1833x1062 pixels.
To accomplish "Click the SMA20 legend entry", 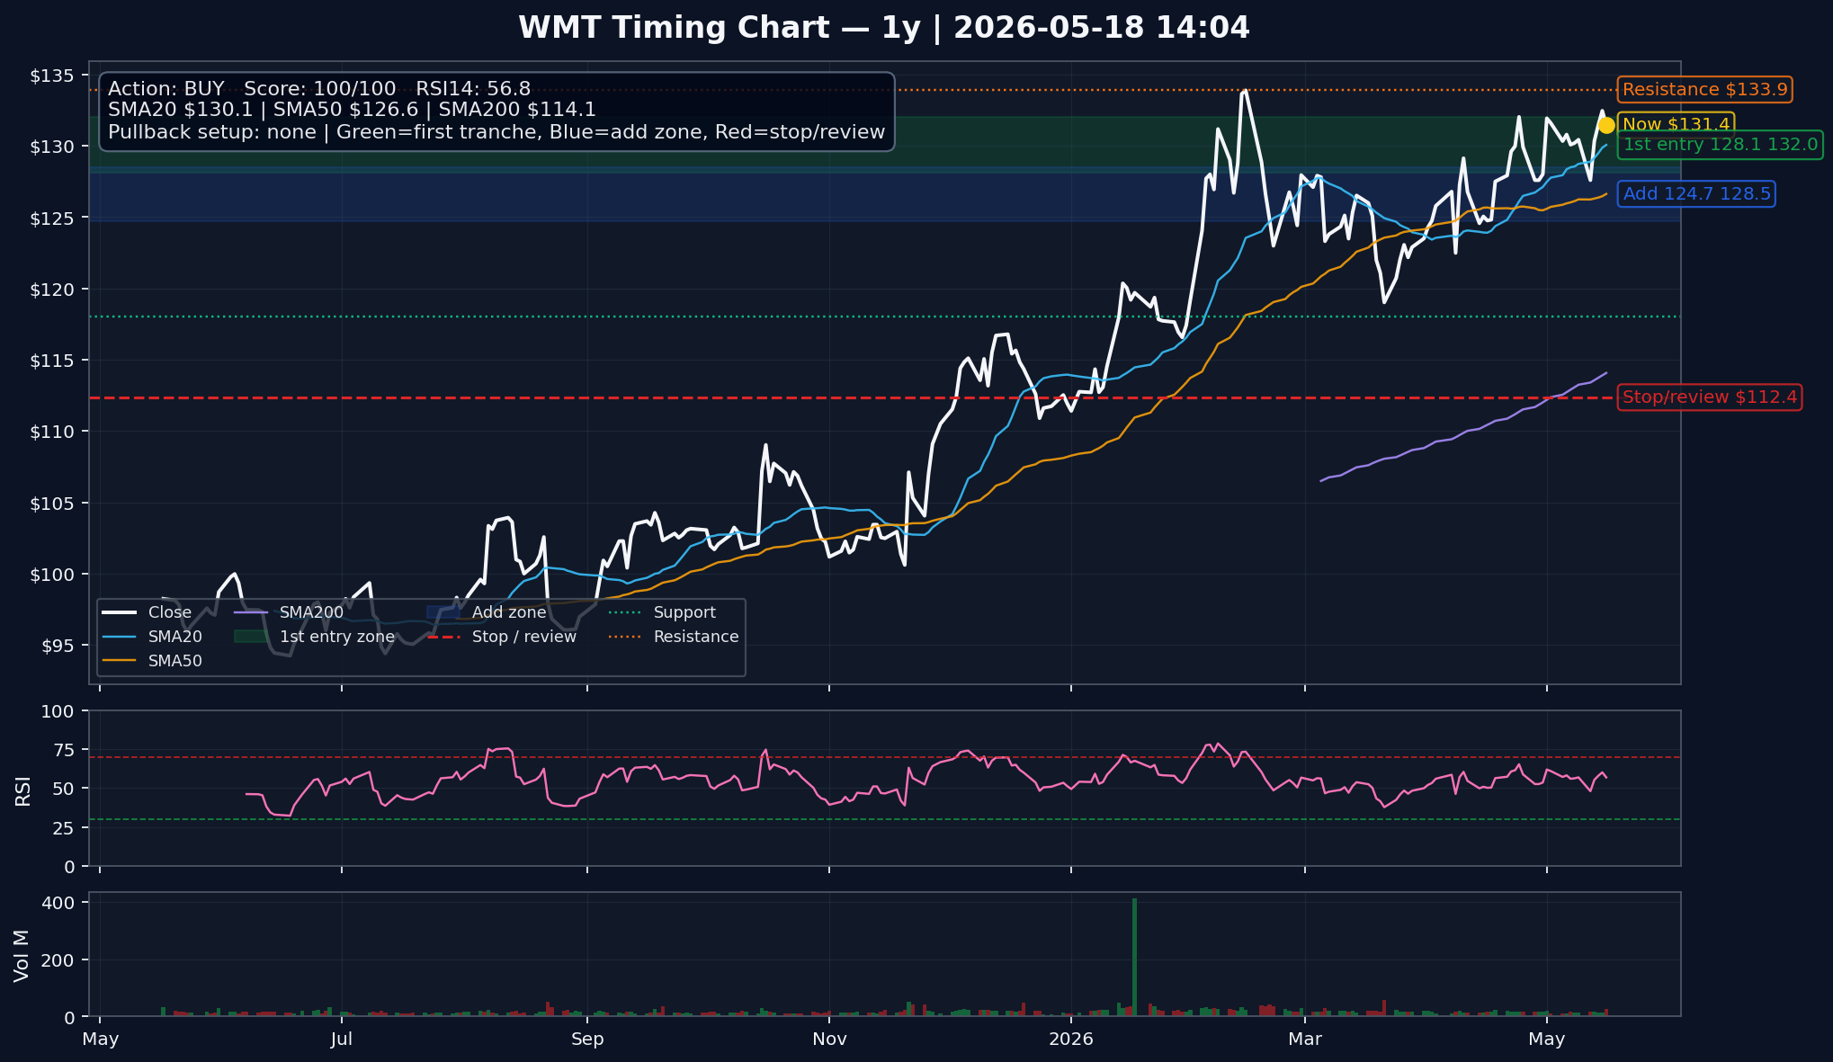I will (152, 637).
